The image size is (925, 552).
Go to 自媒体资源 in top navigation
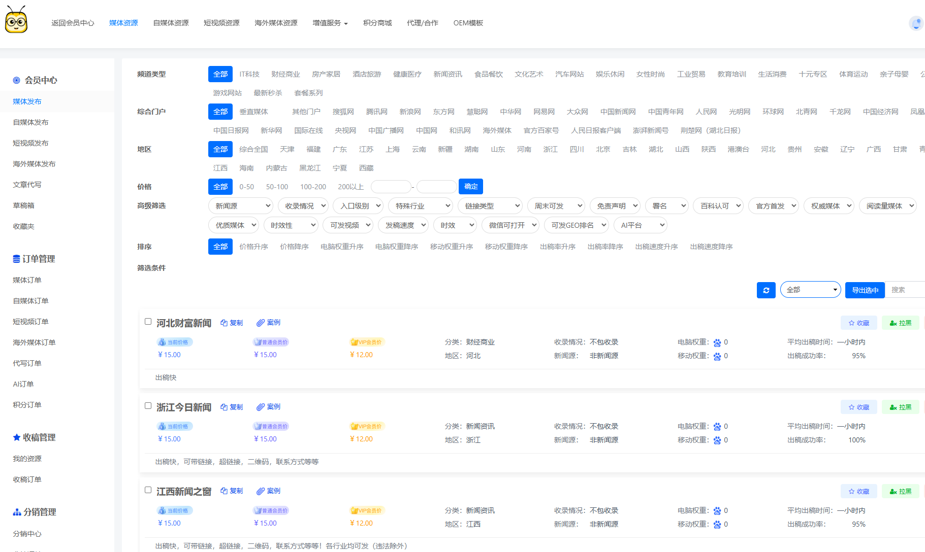click(x=171, y=23)
